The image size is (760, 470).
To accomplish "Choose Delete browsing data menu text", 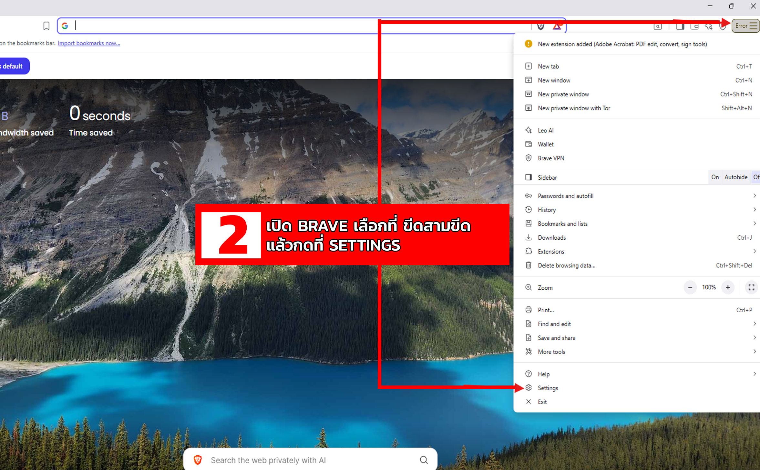I will [567, 265].
